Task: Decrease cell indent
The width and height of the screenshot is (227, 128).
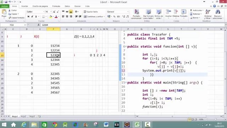Action: click(x=76, y=17)
